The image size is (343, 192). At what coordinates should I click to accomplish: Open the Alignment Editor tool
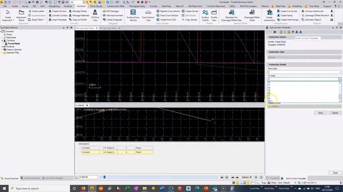tap(21, 15)
